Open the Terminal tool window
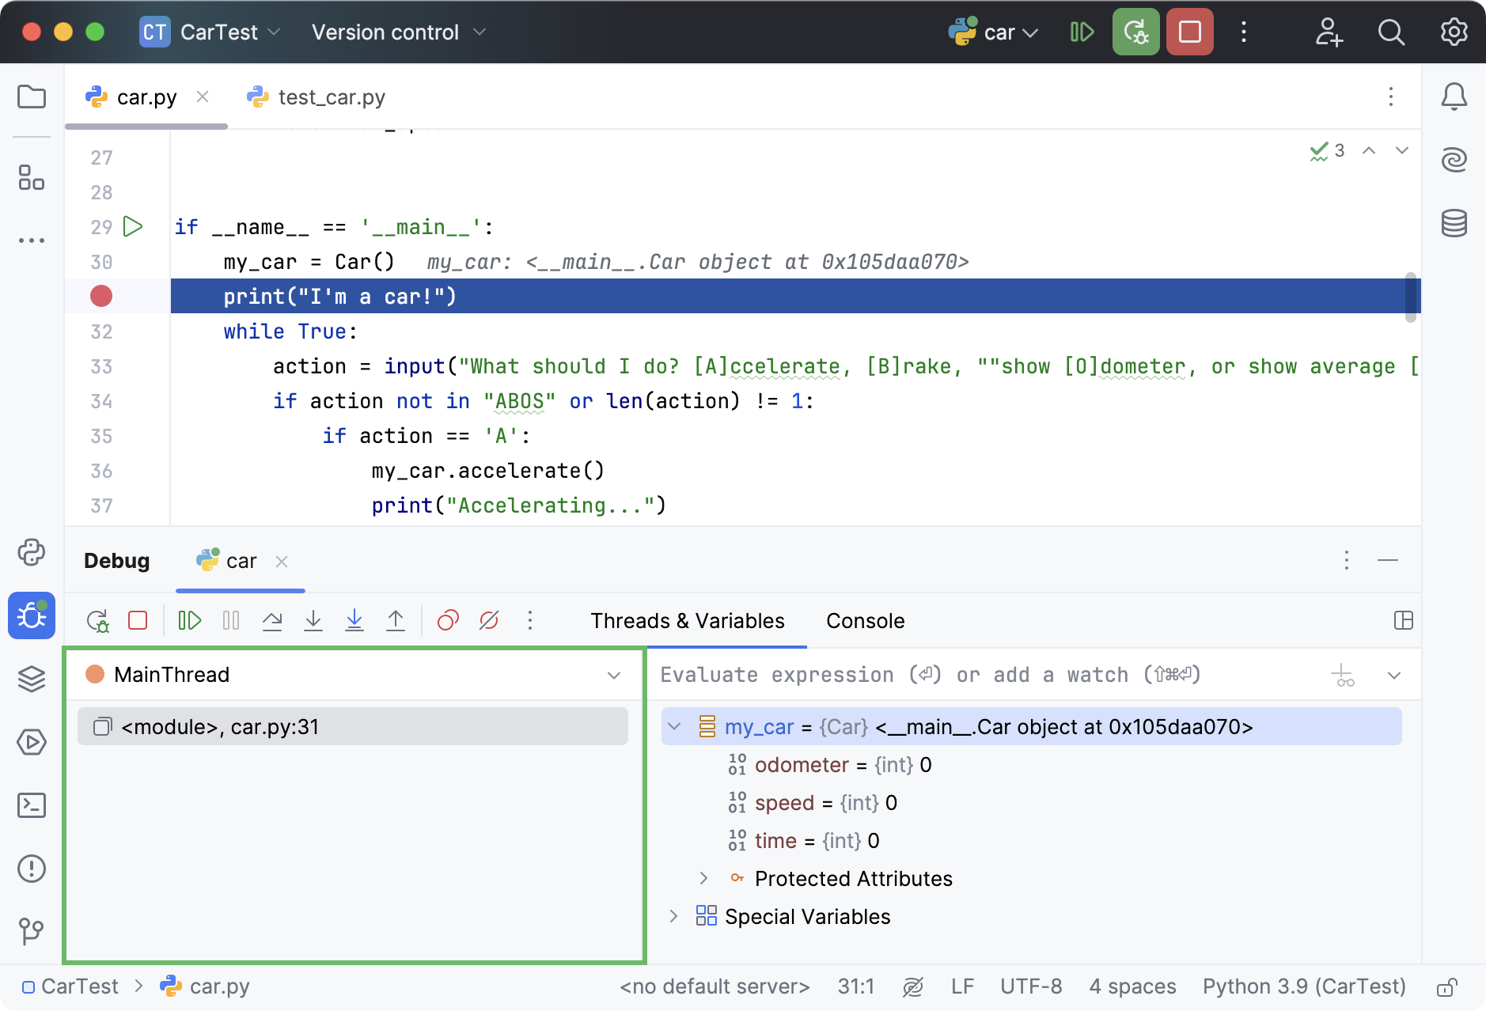This screenshot has height=1011, width=1486. click(32, 805)
